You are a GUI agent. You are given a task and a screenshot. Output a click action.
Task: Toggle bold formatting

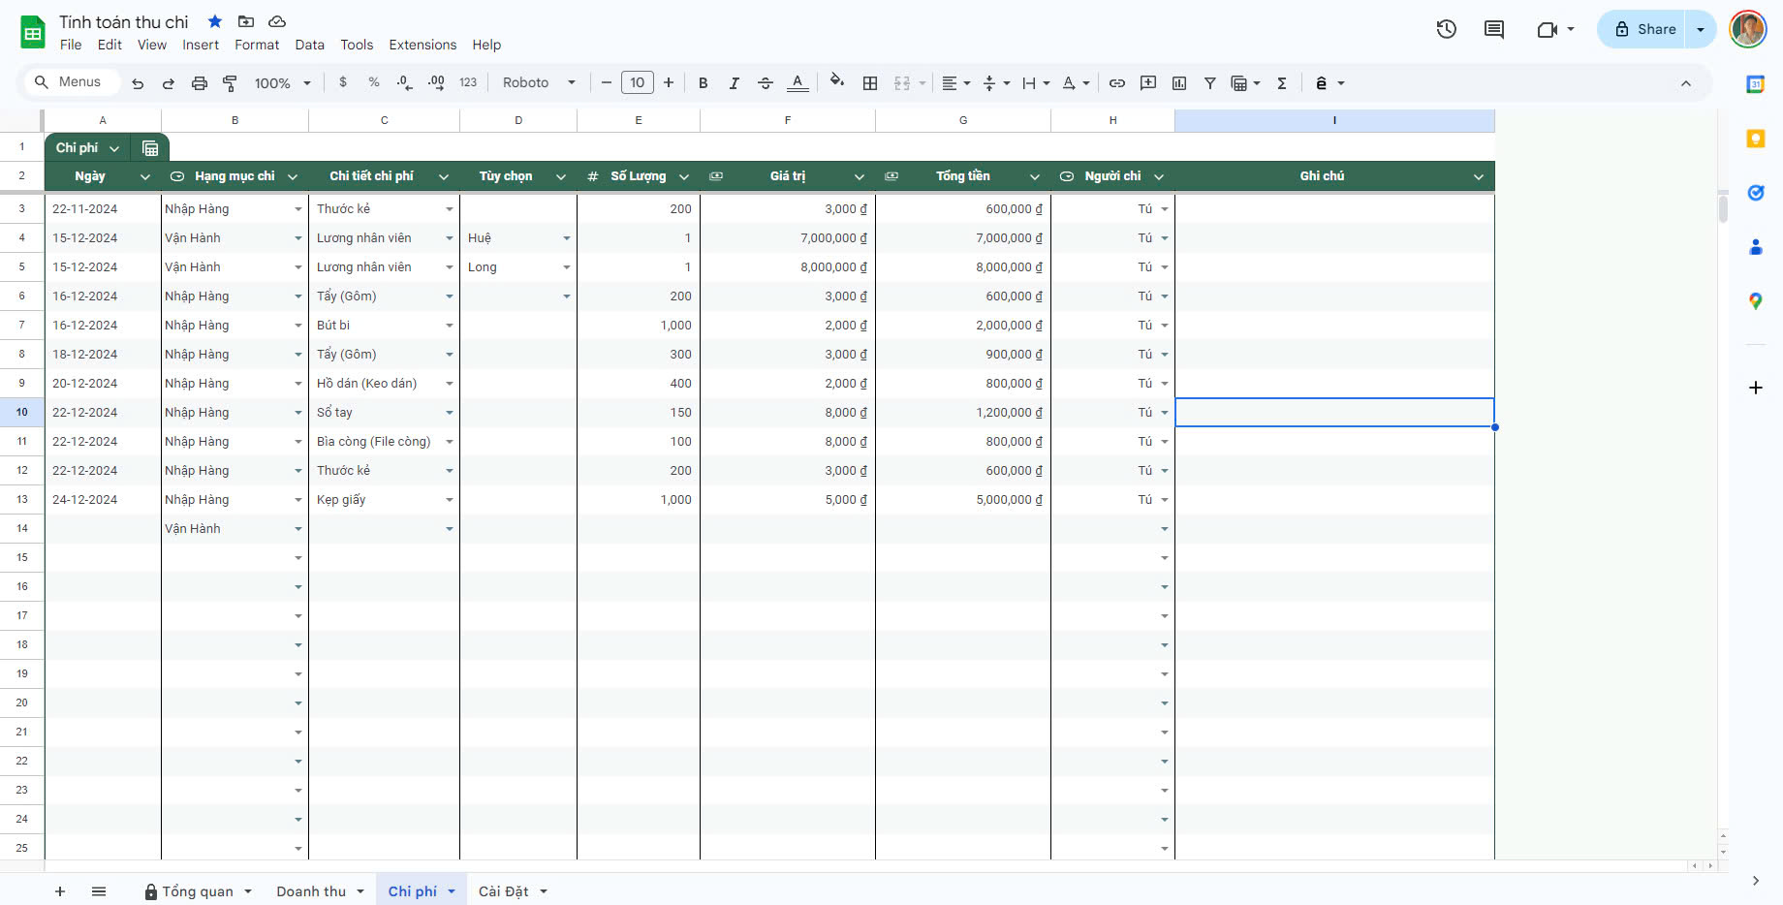704,83
